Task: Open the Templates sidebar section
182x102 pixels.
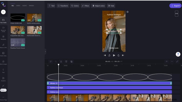Action: tap(3, 38)
